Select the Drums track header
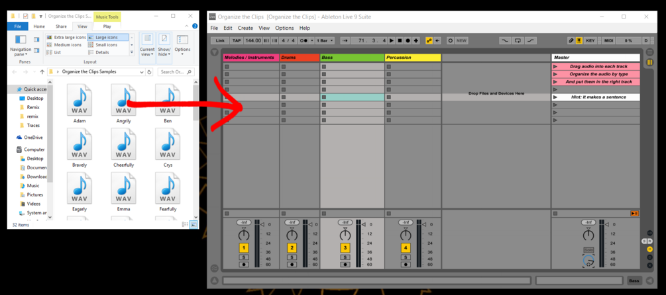666x295 pixels. click(x=300, y=58)
